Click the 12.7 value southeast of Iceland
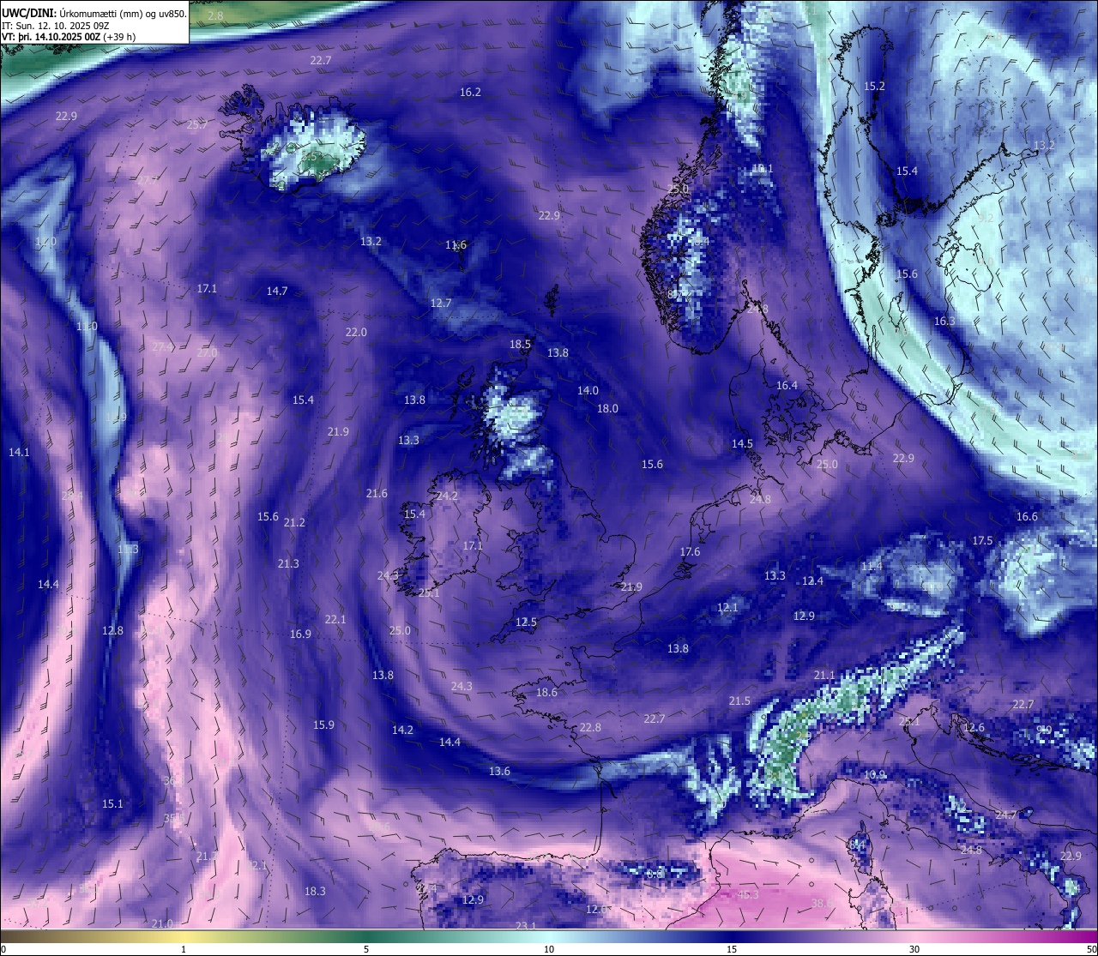The image size is (1098, 956). click(441, 304)
